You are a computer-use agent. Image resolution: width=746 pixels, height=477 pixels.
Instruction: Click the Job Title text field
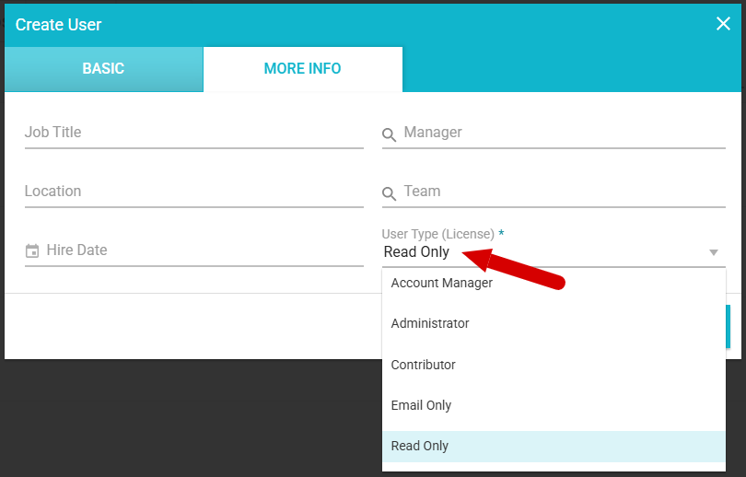pos(193,133)
